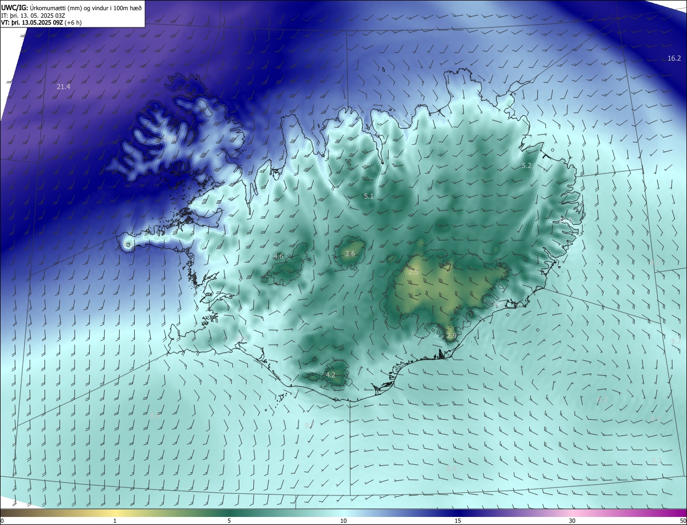687x525 pixels.
Task: Click the legend tick label "5"
Action: 229,521
